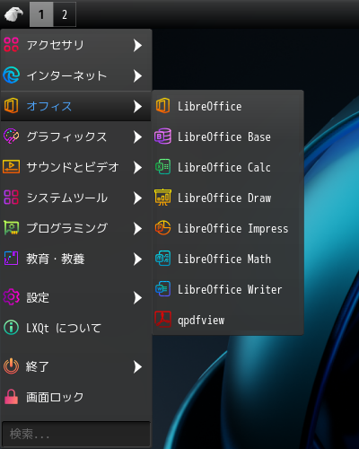Click the LibreOffice Draw icon

click(162, 198)
